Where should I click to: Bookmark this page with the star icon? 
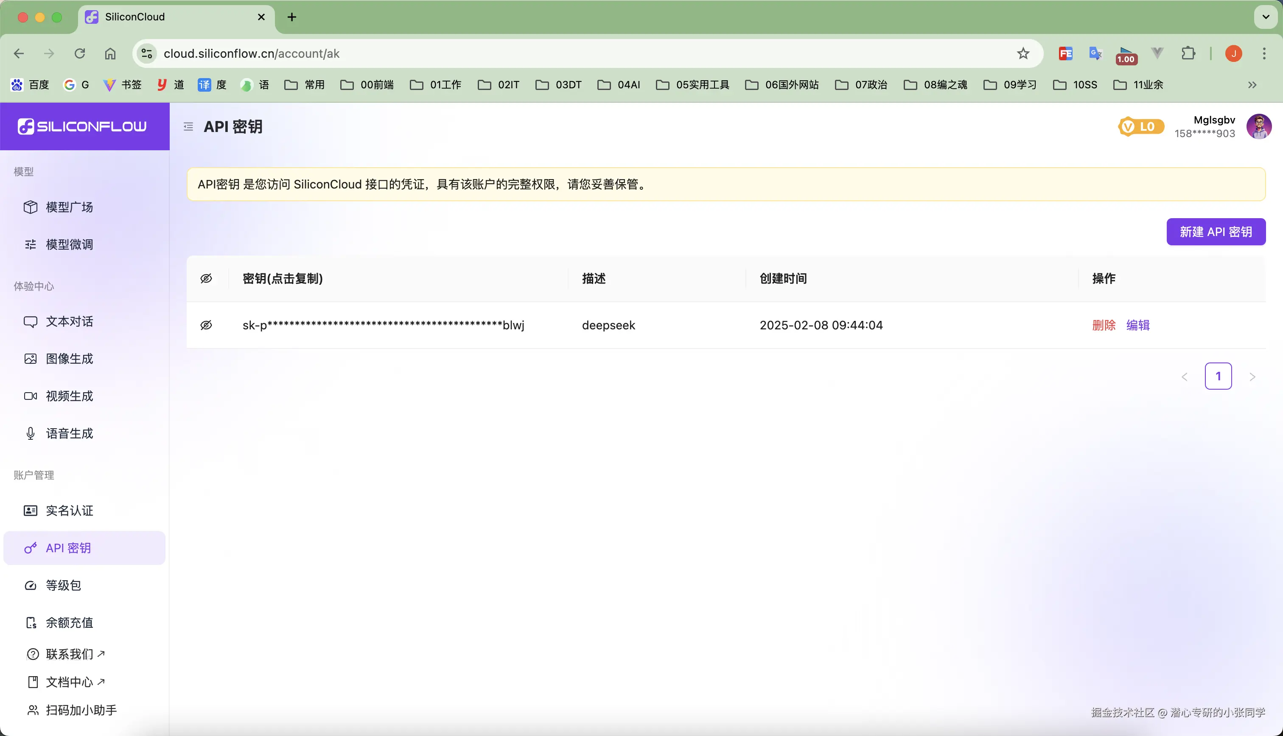tap(1023, 53)
